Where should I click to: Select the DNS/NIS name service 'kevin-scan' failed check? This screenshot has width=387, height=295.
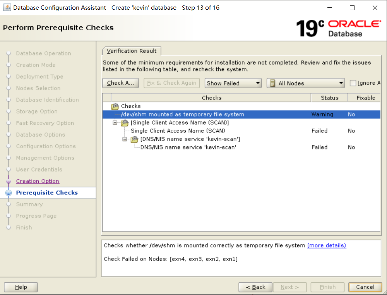coord(188,147)
